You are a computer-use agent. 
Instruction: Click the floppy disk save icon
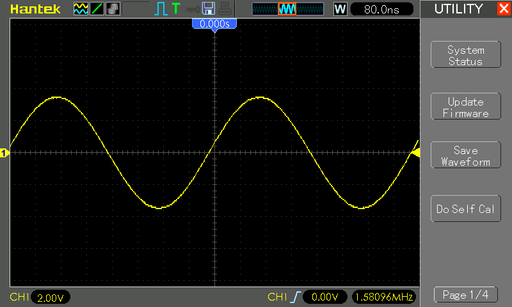(x=207, y=9)
